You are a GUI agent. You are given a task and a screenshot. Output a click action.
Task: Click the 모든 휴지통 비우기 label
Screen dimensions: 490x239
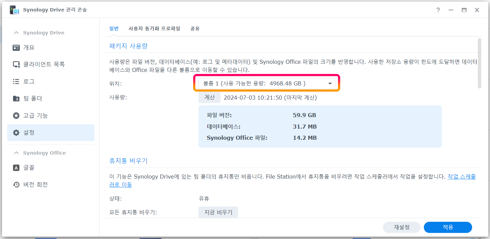[133, 212]
